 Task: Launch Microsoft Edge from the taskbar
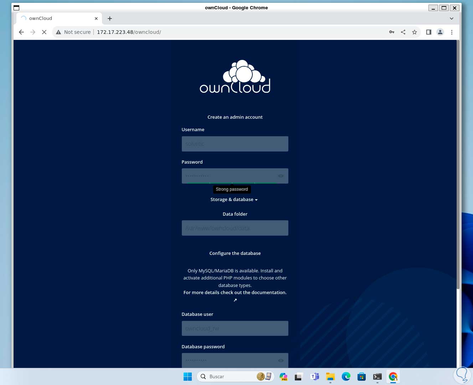tap(346, 376)
